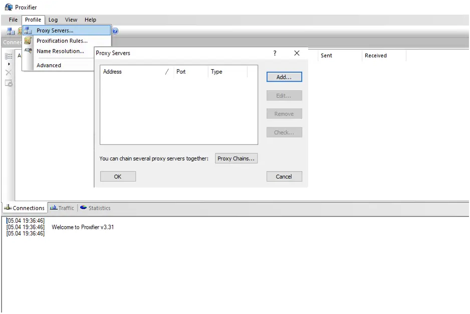Screen dimensions: 470x314
Task: Click the Proxifier app icon in title bar
Action: [9, 7]
